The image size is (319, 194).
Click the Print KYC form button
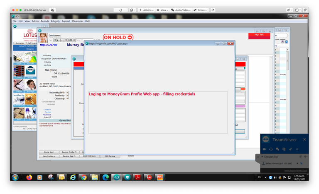89,156
